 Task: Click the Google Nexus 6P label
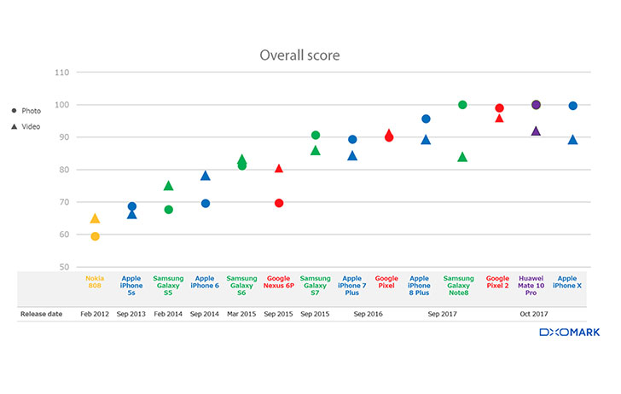(279, 282)
